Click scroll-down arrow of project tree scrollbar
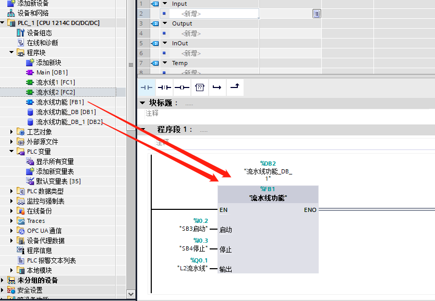This screenshot has height=301, width=435. 131,294
